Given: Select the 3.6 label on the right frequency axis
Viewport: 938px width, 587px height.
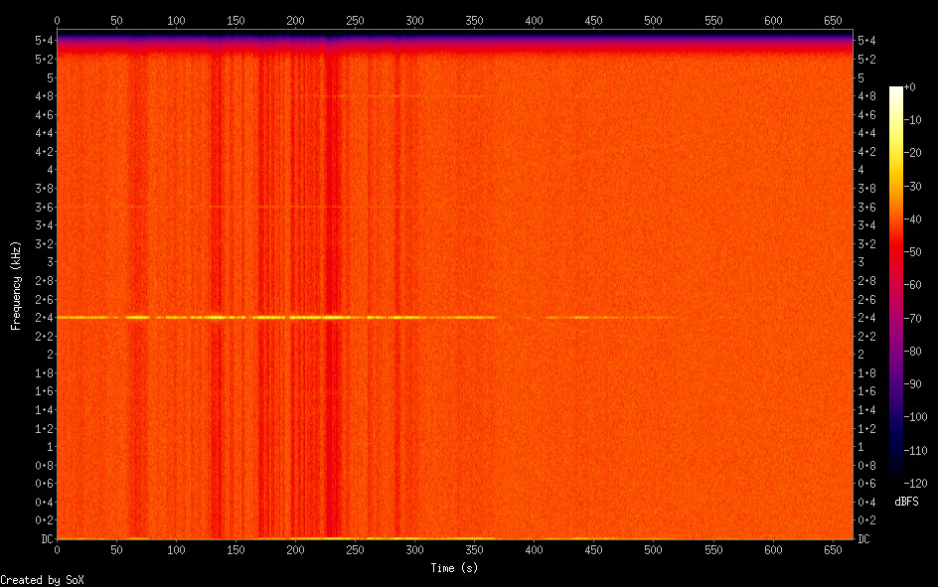Looking at the screenshot, I should coord(866,207).
